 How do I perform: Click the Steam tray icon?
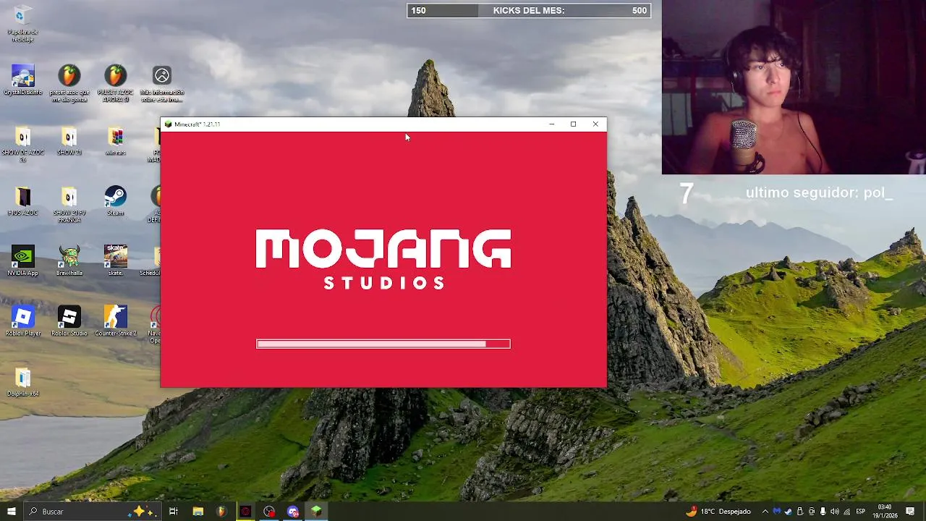click(789, 512)
